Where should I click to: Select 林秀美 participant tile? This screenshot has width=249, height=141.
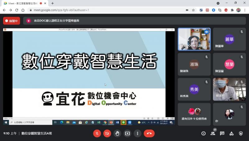194,89
